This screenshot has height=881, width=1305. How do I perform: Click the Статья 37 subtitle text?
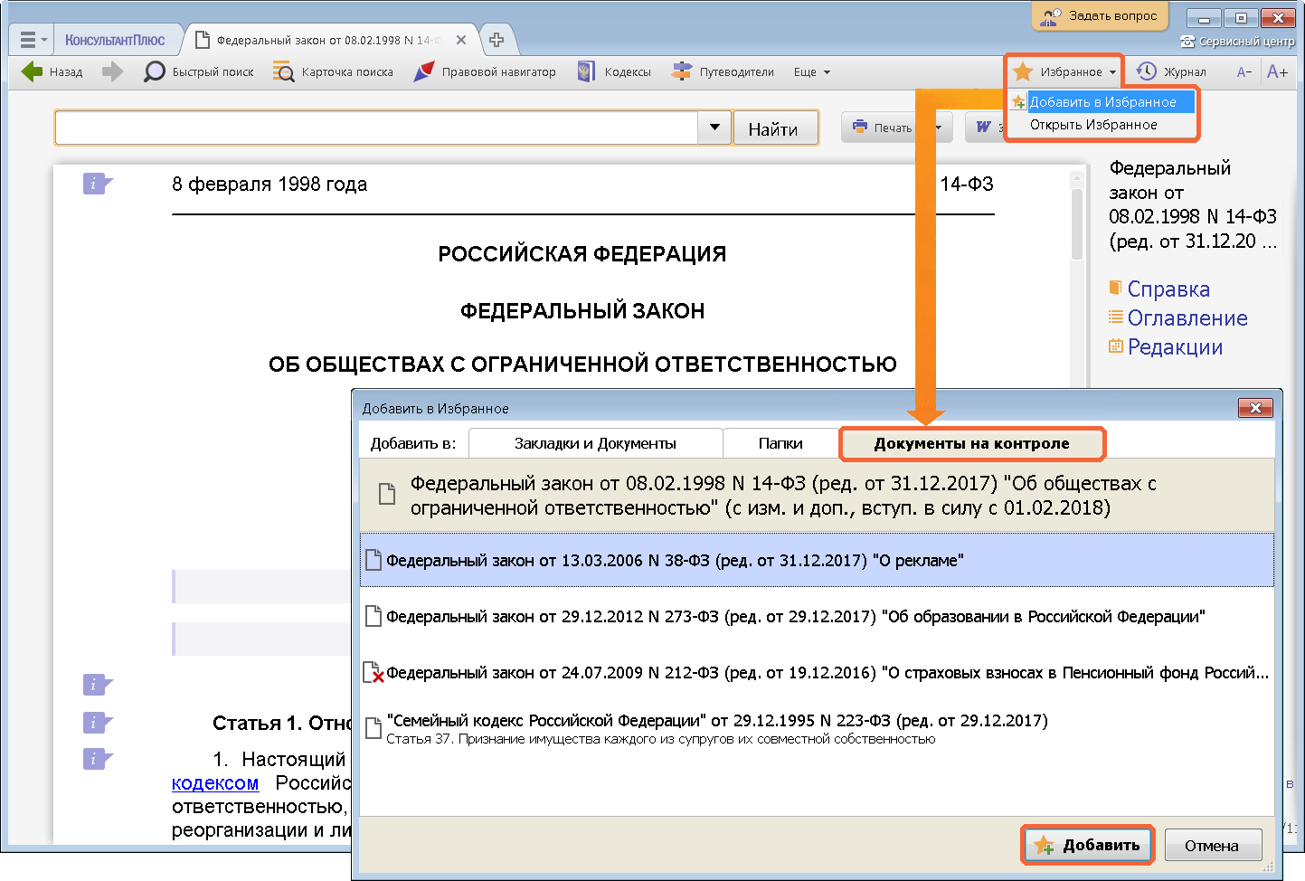[x=661, y=739]
